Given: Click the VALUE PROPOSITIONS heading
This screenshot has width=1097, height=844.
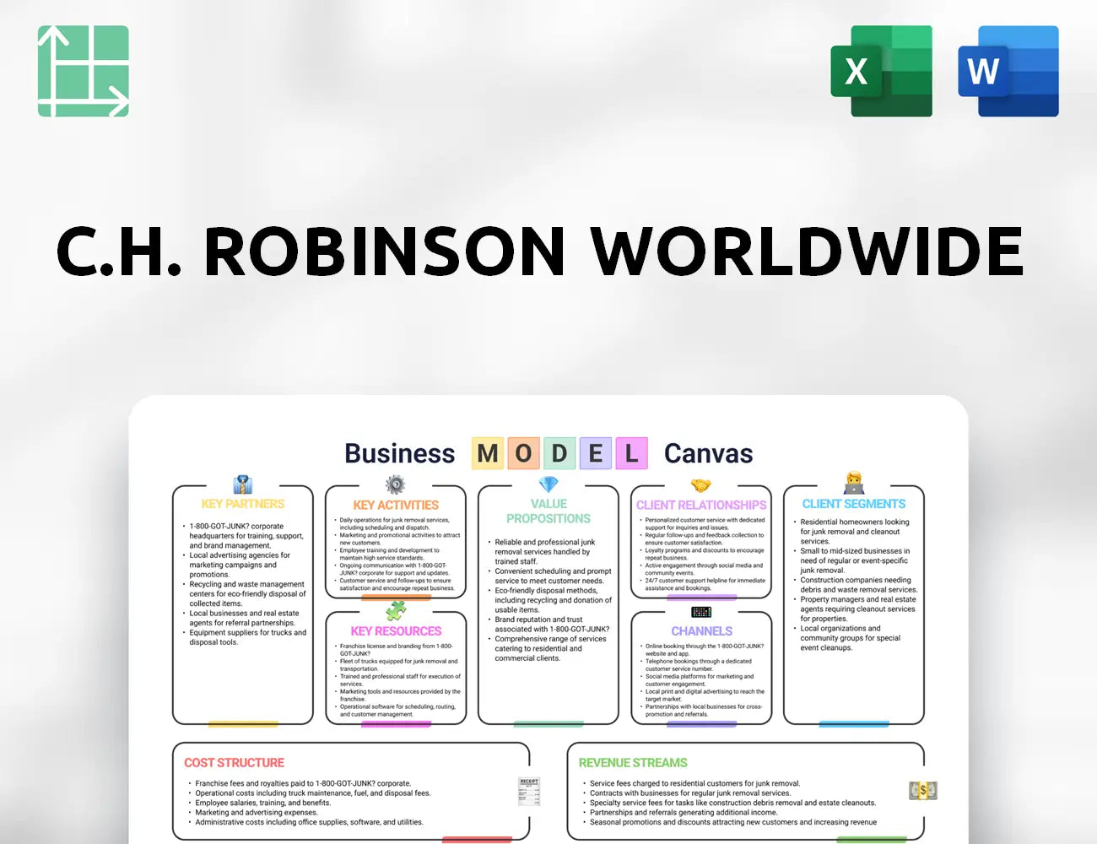Looking at the screenshot, I should point(548,511).
